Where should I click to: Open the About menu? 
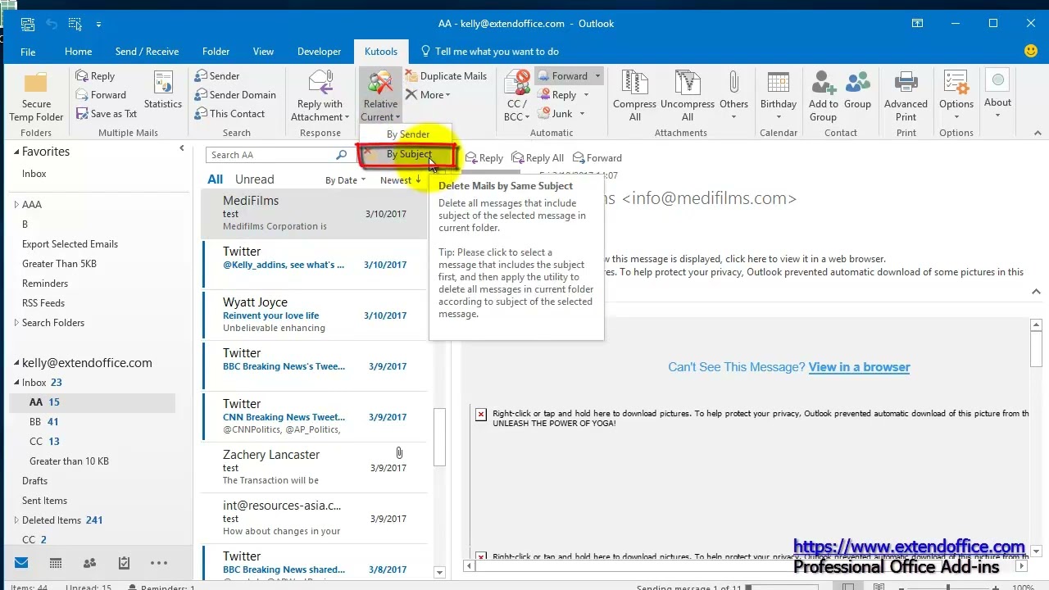tap(997, 94)
